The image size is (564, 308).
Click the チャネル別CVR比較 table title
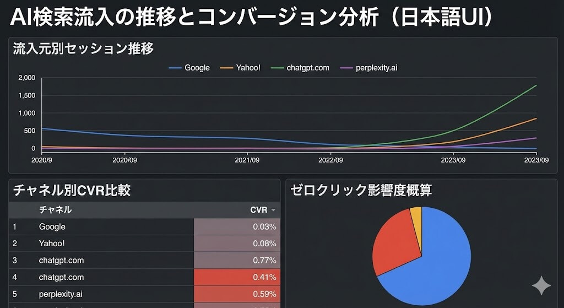coord(72,191)
